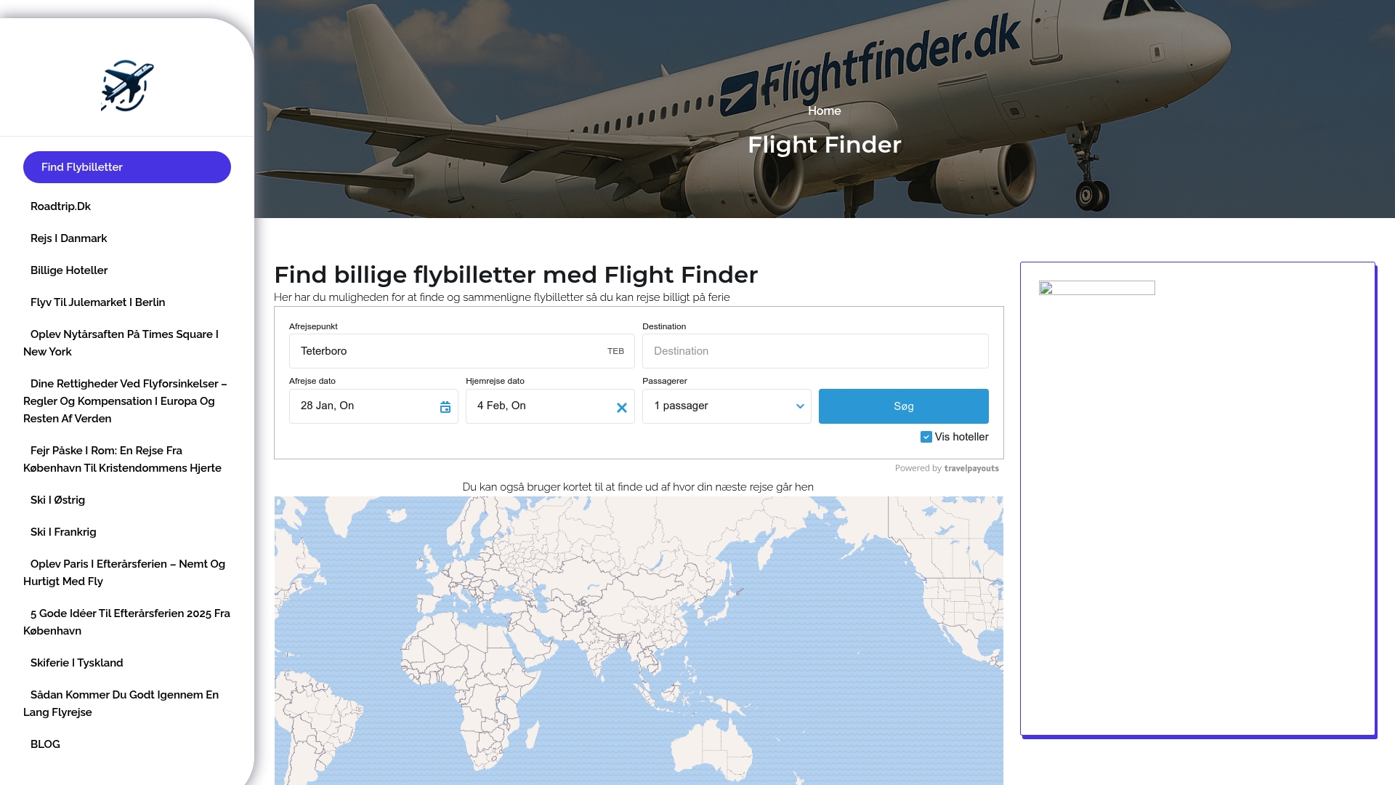Open the departure date calendar icon
The image size is (1395, 785).
tap(445, 407)
